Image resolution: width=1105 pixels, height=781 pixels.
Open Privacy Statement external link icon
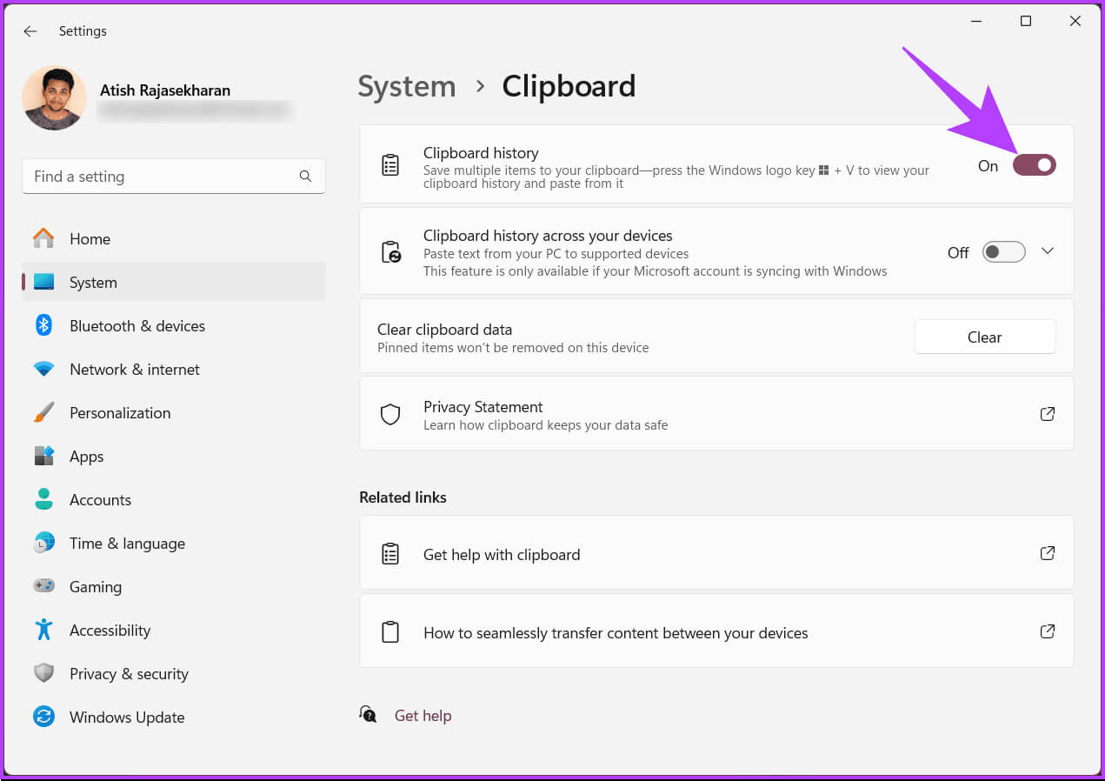tap(1048, 414)
